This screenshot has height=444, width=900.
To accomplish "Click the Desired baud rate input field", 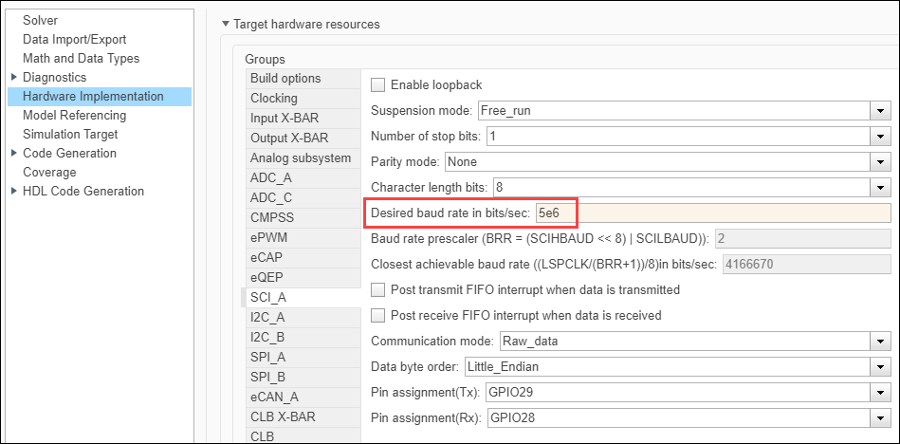I will (711, 213).
